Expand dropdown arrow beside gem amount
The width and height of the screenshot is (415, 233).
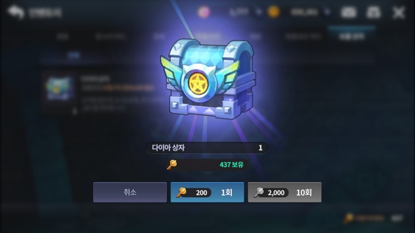[259, 12]
